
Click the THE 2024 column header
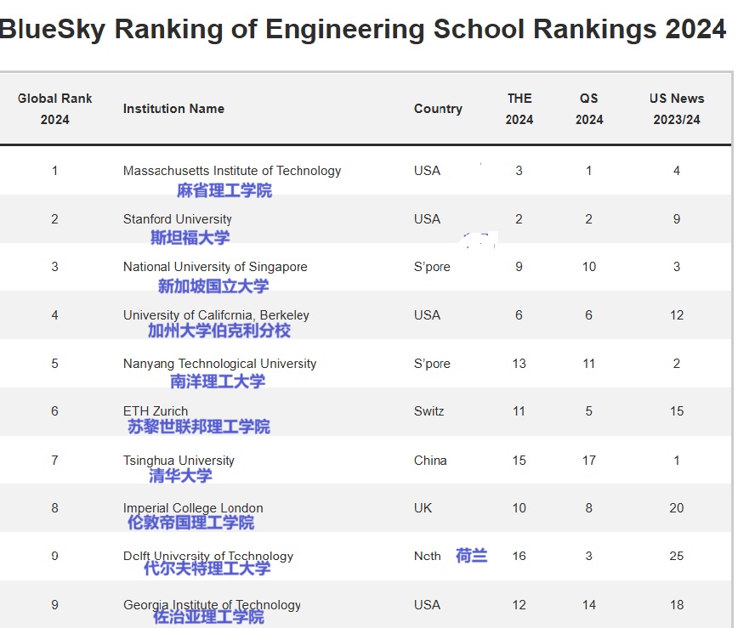click(519, 109)
